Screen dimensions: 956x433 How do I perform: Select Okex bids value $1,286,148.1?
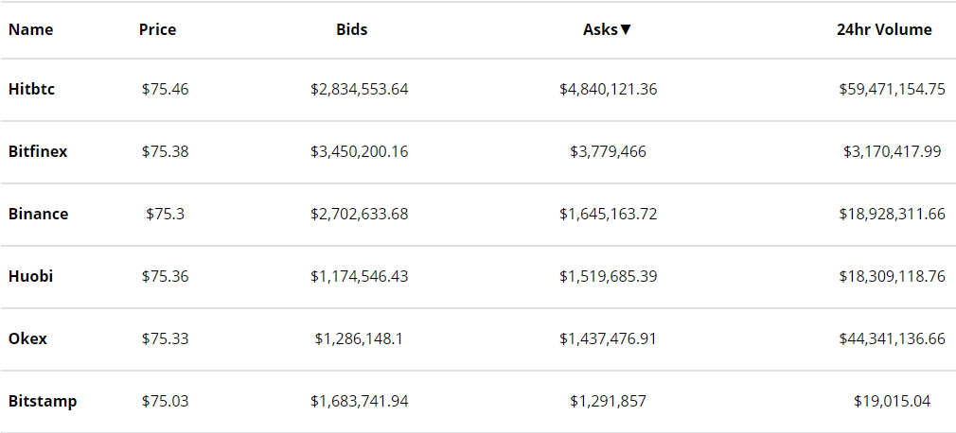click(360, 338)
